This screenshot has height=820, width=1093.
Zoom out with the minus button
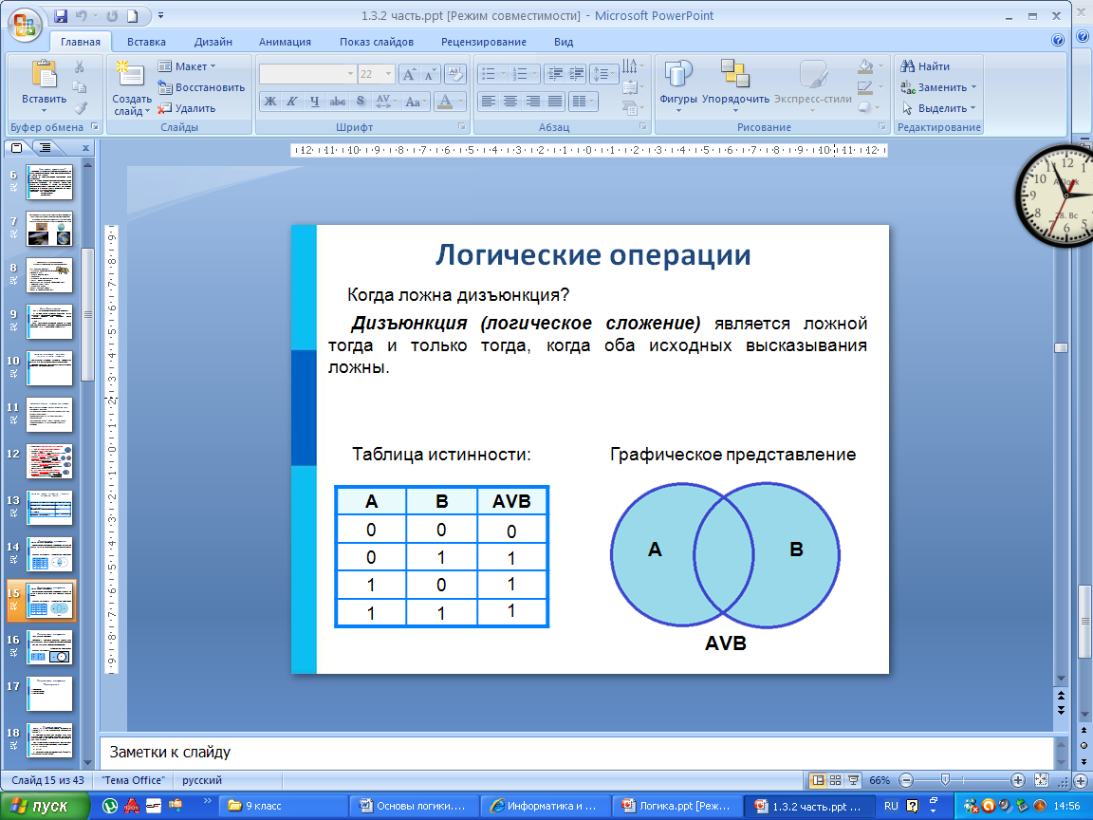(x=906, y=780)
